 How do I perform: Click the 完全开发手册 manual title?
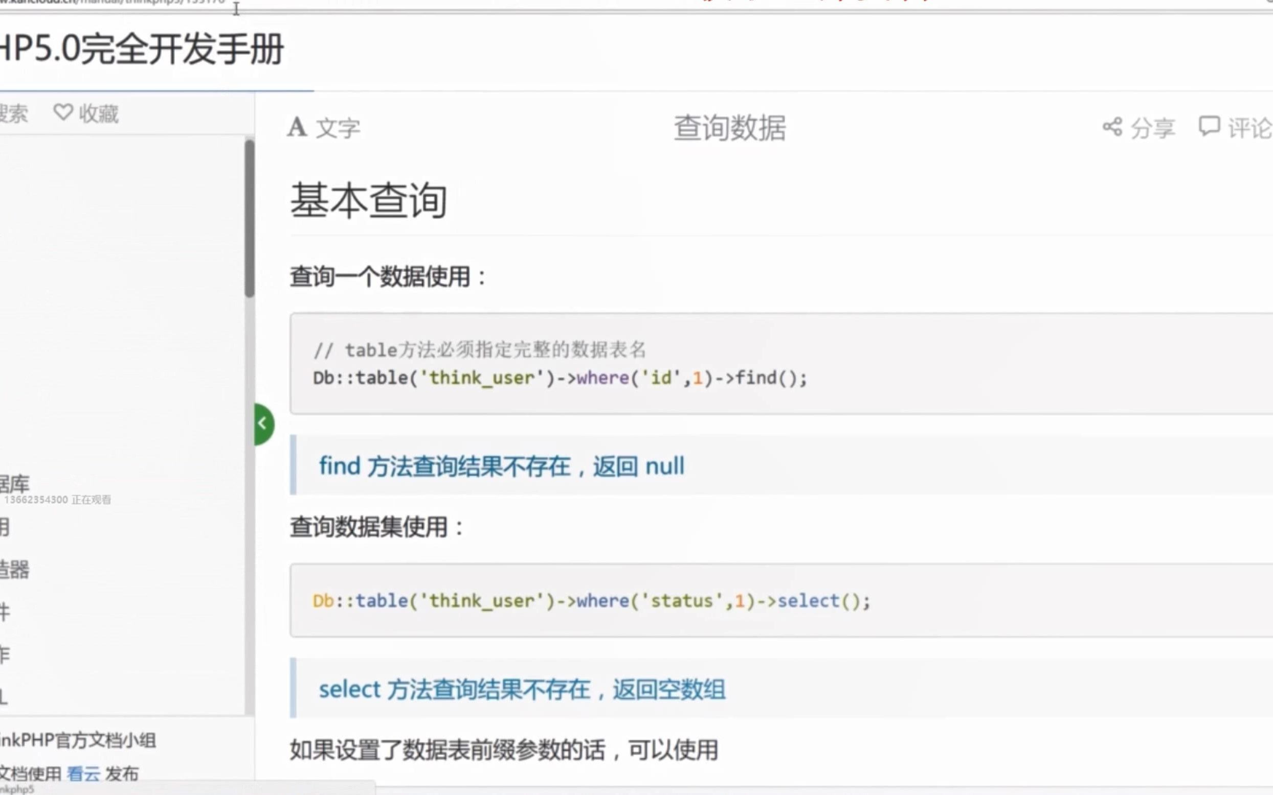point(142,50)
